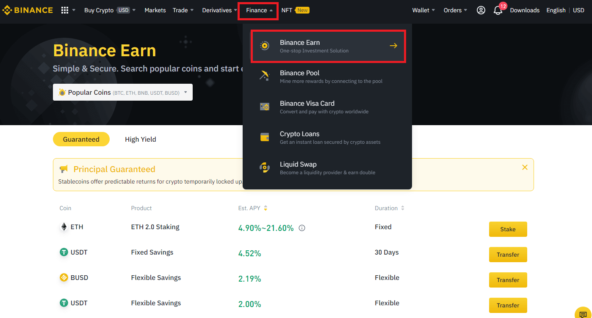The width and height of the screenshot is (592, 318).
Task: Click the 30 Days duration value
Action: pos(387,252)
